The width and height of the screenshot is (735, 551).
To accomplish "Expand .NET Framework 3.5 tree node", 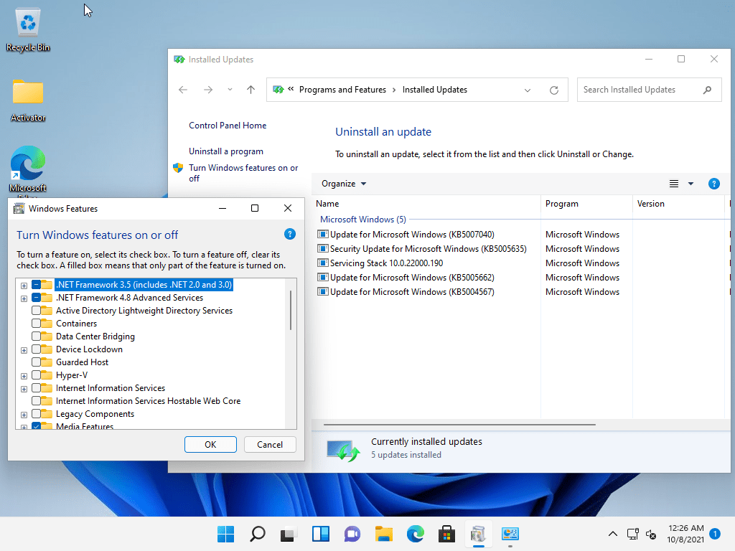I will tap(24, 286).
